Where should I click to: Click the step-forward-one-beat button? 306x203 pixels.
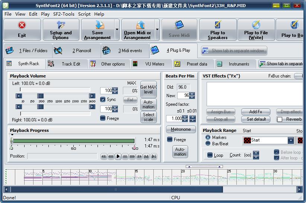coord(139,156)
